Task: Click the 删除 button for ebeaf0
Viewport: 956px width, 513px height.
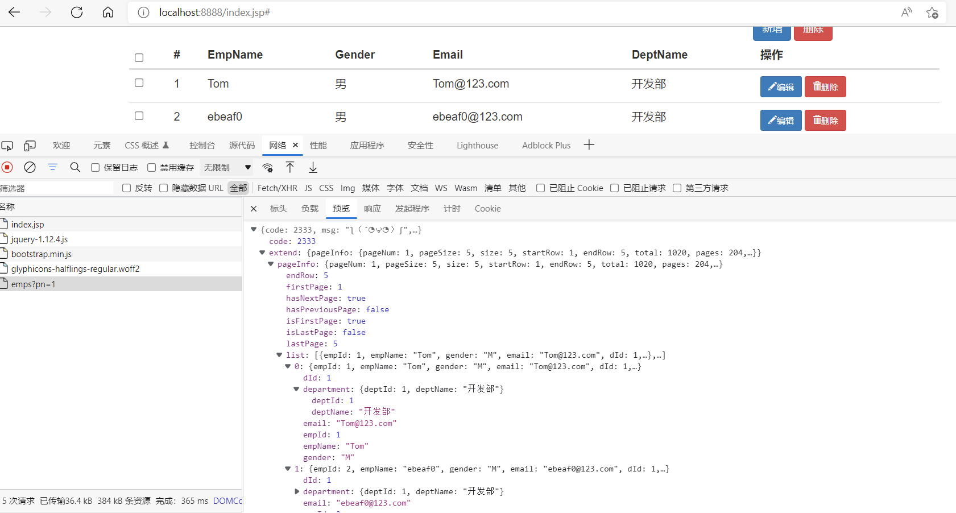Action: click(x=825, y=120)
